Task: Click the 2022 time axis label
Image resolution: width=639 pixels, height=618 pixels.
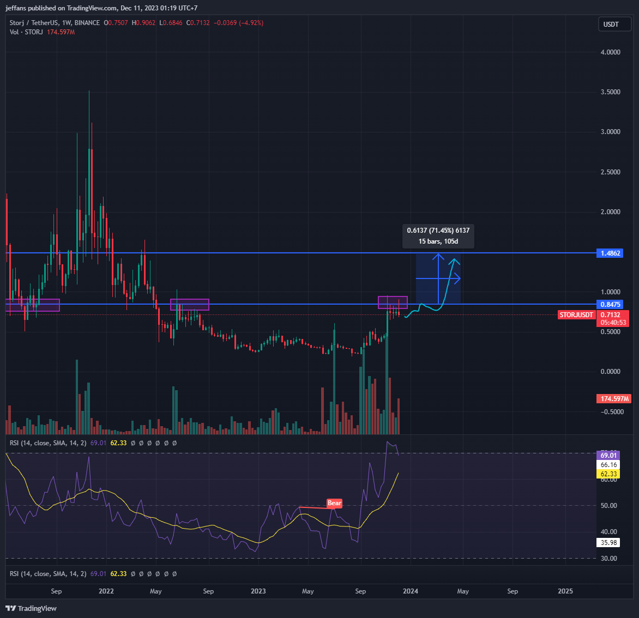Action: click(106, 591)
